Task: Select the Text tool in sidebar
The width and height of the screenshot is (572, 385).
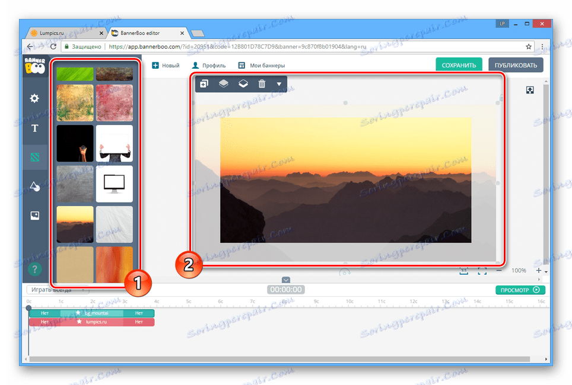Action: click(34, 128)
